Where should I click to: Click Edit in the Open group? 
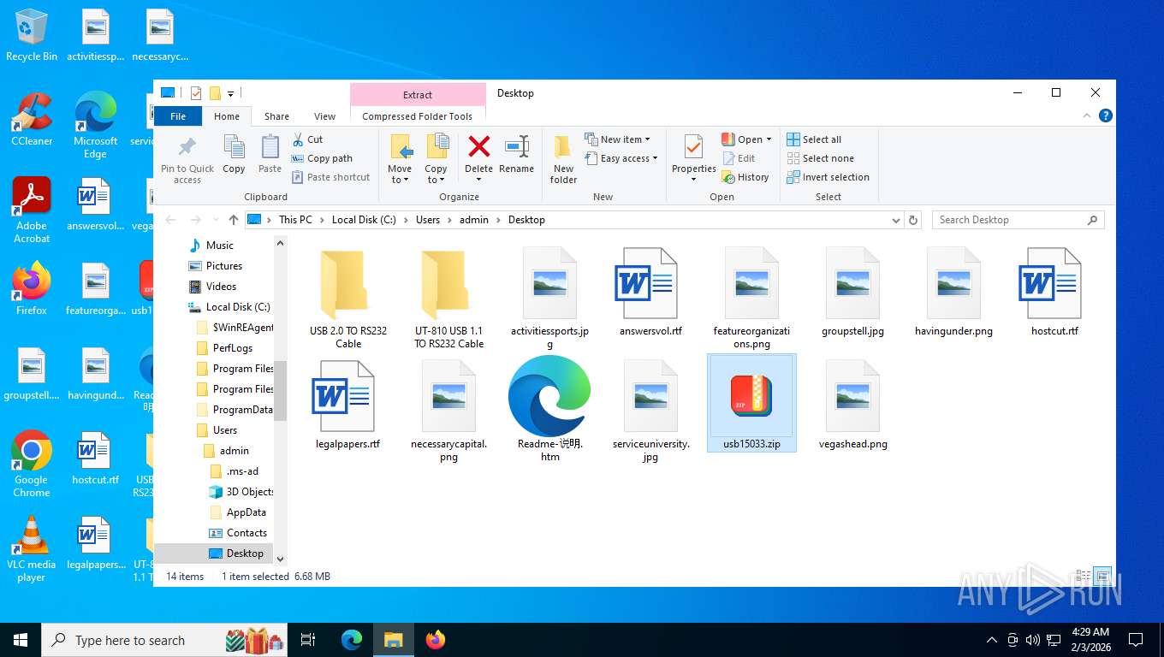point(739,158)
